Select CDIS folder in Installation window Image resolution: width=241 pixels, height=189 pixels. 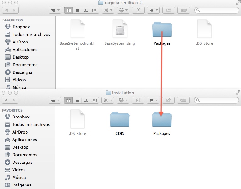coord(120,120)
